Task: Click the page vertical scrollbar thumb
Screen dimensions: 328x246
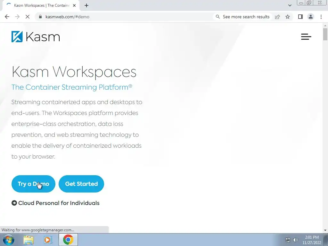Action: [x=325, y=34]
